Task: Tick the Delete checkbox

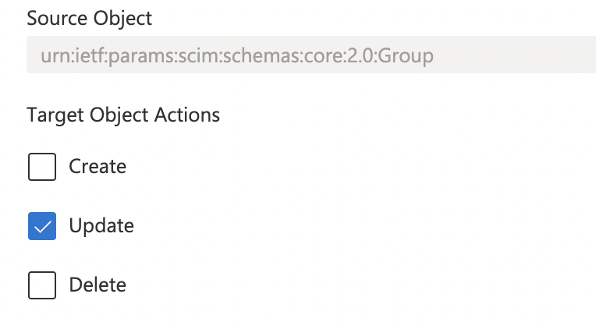Action: [x=42, y=286]
